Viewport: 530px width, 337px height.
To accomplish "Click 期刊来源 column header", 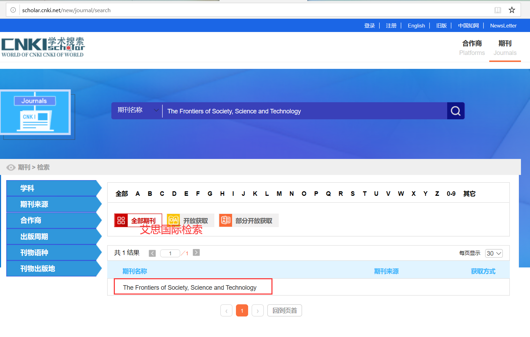I will 386,271.
